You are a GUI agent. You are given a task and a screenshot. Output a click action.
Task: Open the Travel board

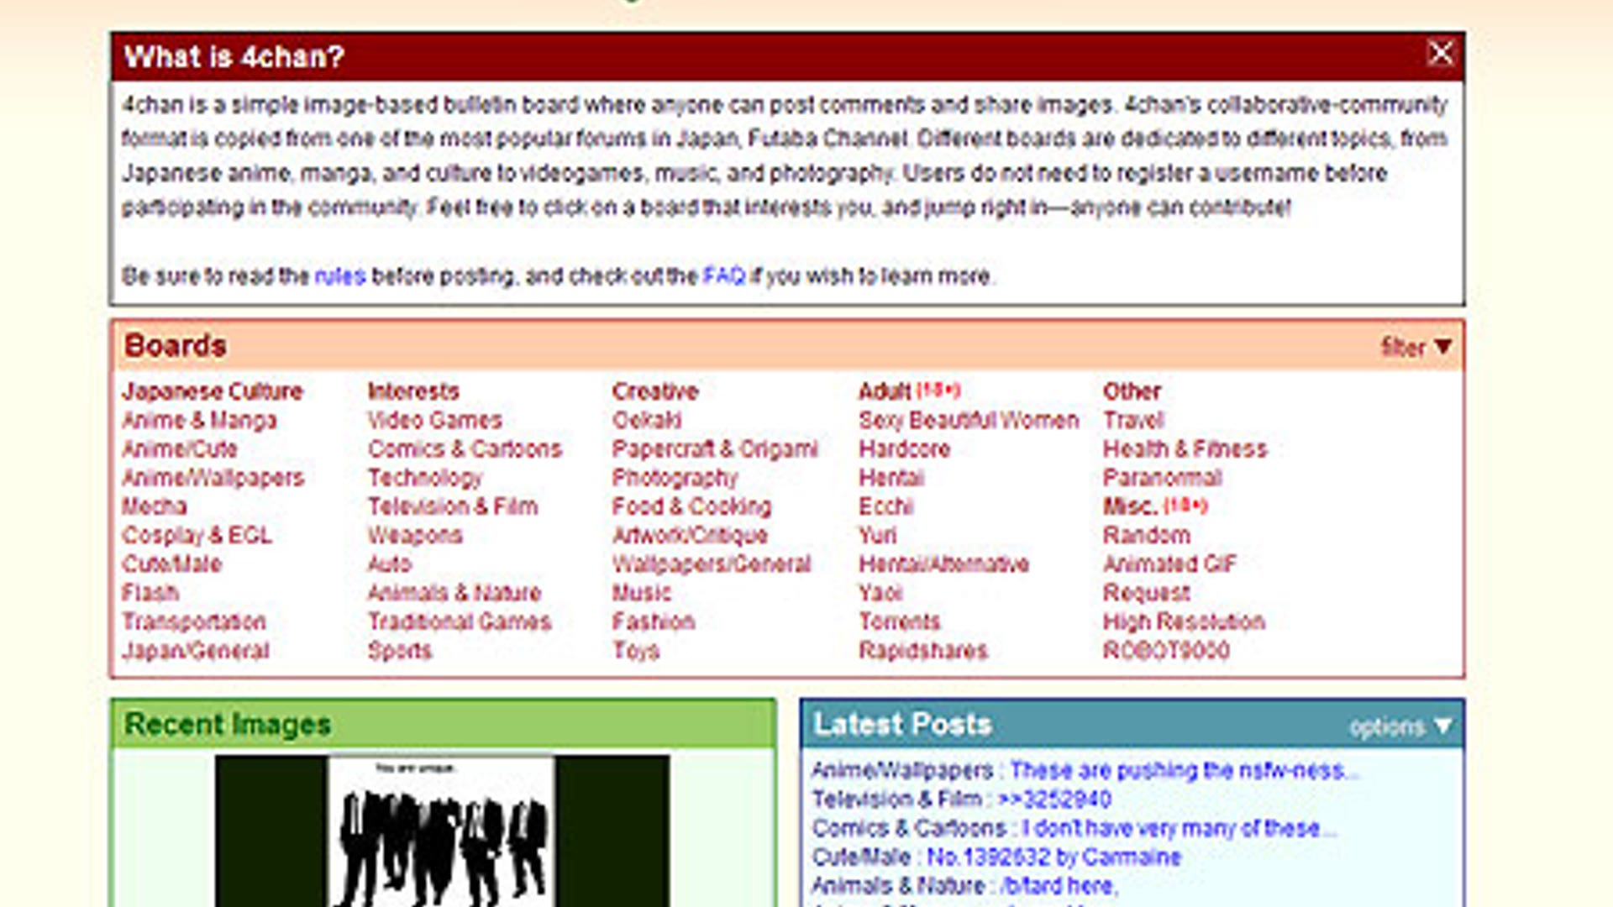(1134, 421)
